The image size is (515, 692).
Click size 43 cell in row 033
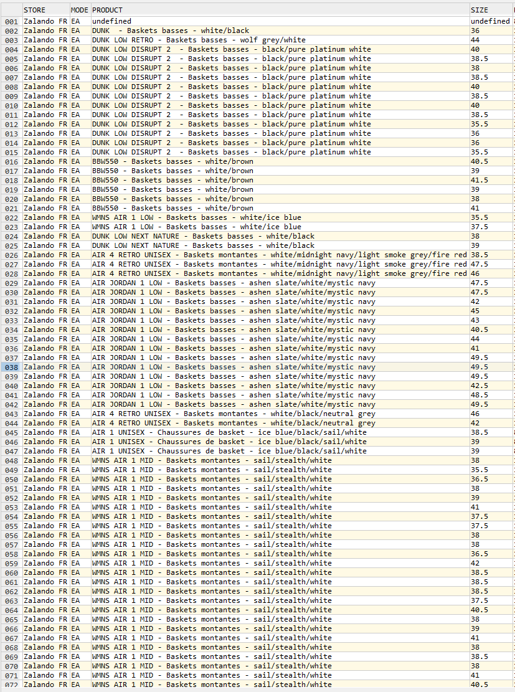coord(491,320)
